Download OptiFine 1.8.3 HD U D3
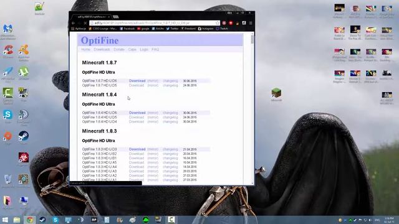Viewport: 399px width, 224px height. [137, 149]
